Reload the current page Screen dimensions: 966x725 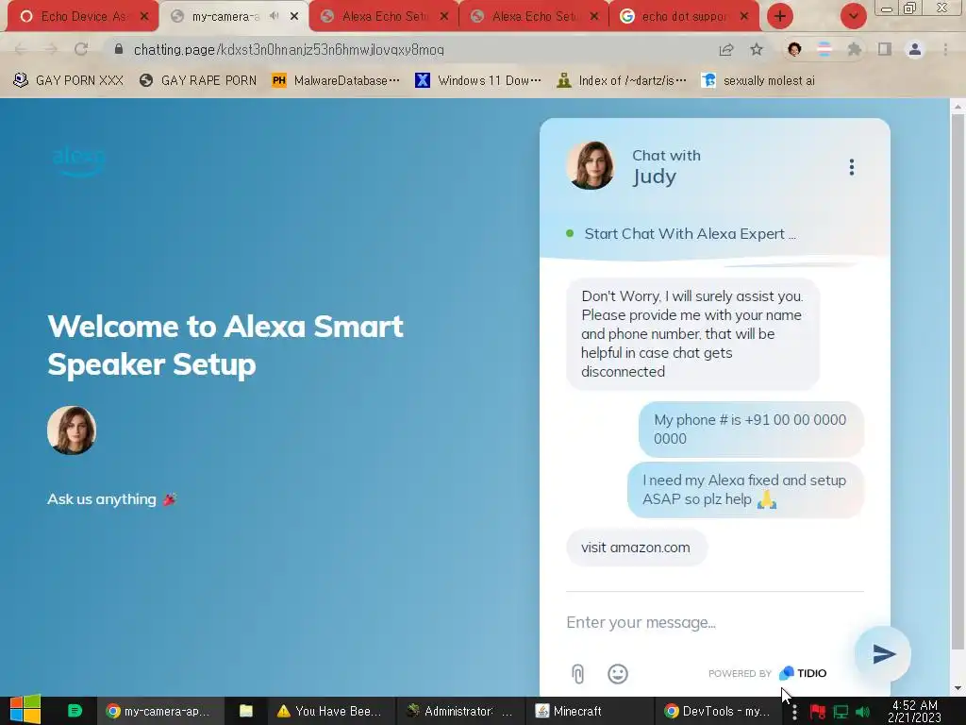pos(81,49)
